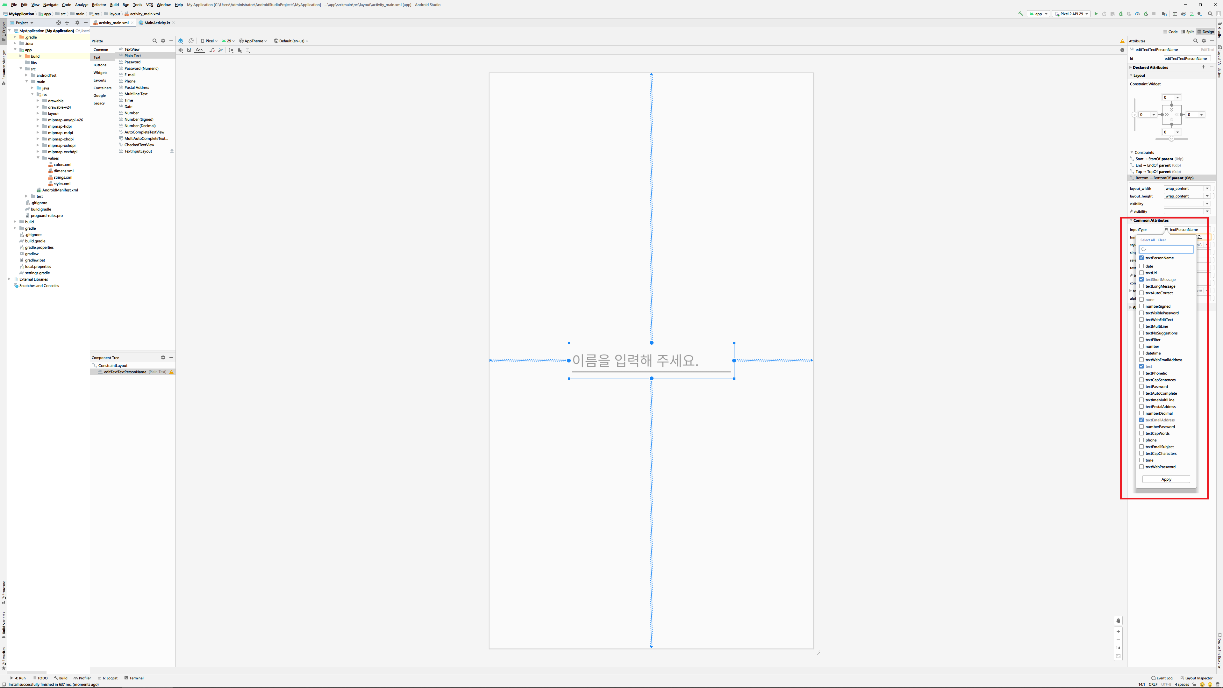Enable the numberDecimal checkbox

[x=1142, y=413]
